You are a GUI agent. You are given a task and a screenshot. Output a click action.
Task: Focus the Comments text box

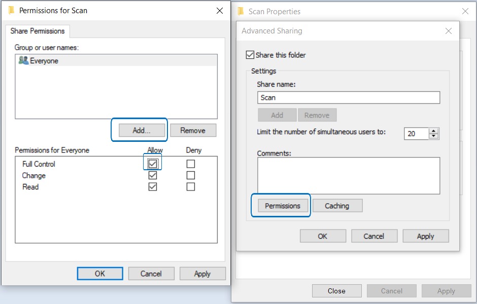[348, 175]
